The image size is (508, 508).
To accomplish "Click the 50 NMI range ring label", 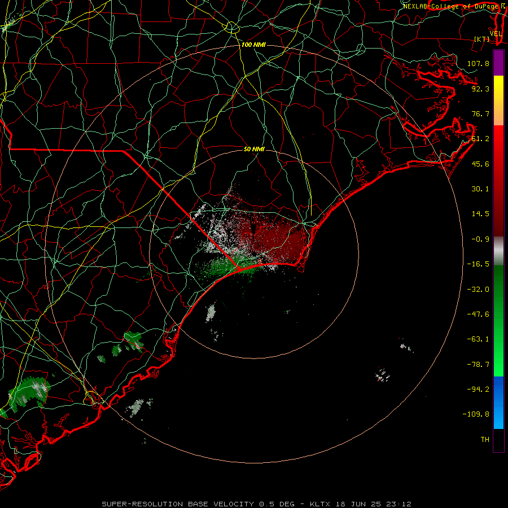I will tap(254, 149).
